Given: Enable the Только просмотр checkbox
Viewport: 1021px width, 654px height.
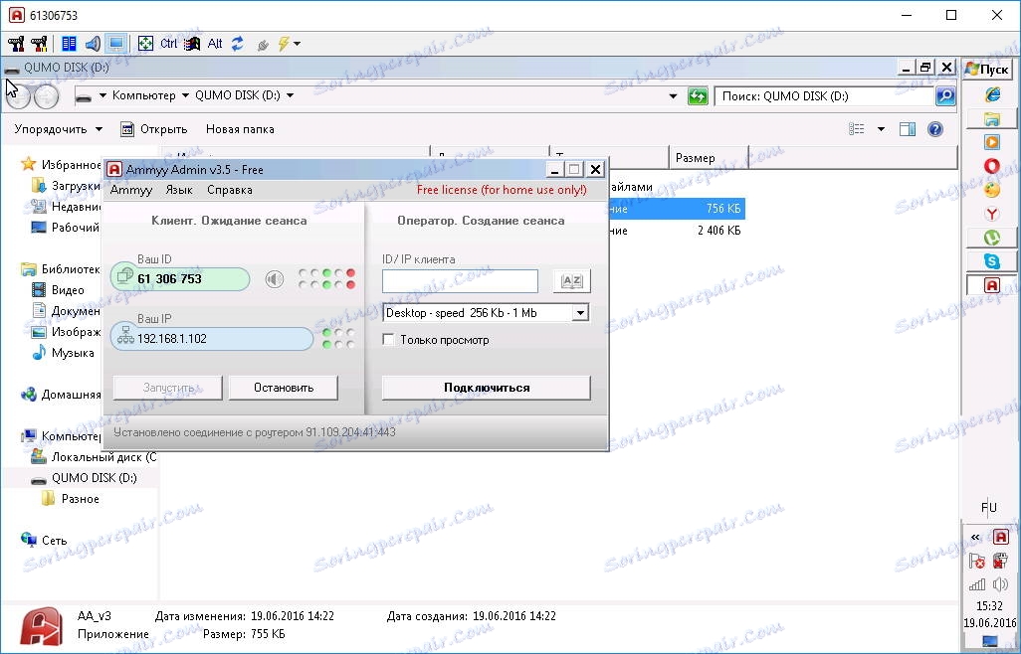Looking at the screenshot, I should coord(389,339).
